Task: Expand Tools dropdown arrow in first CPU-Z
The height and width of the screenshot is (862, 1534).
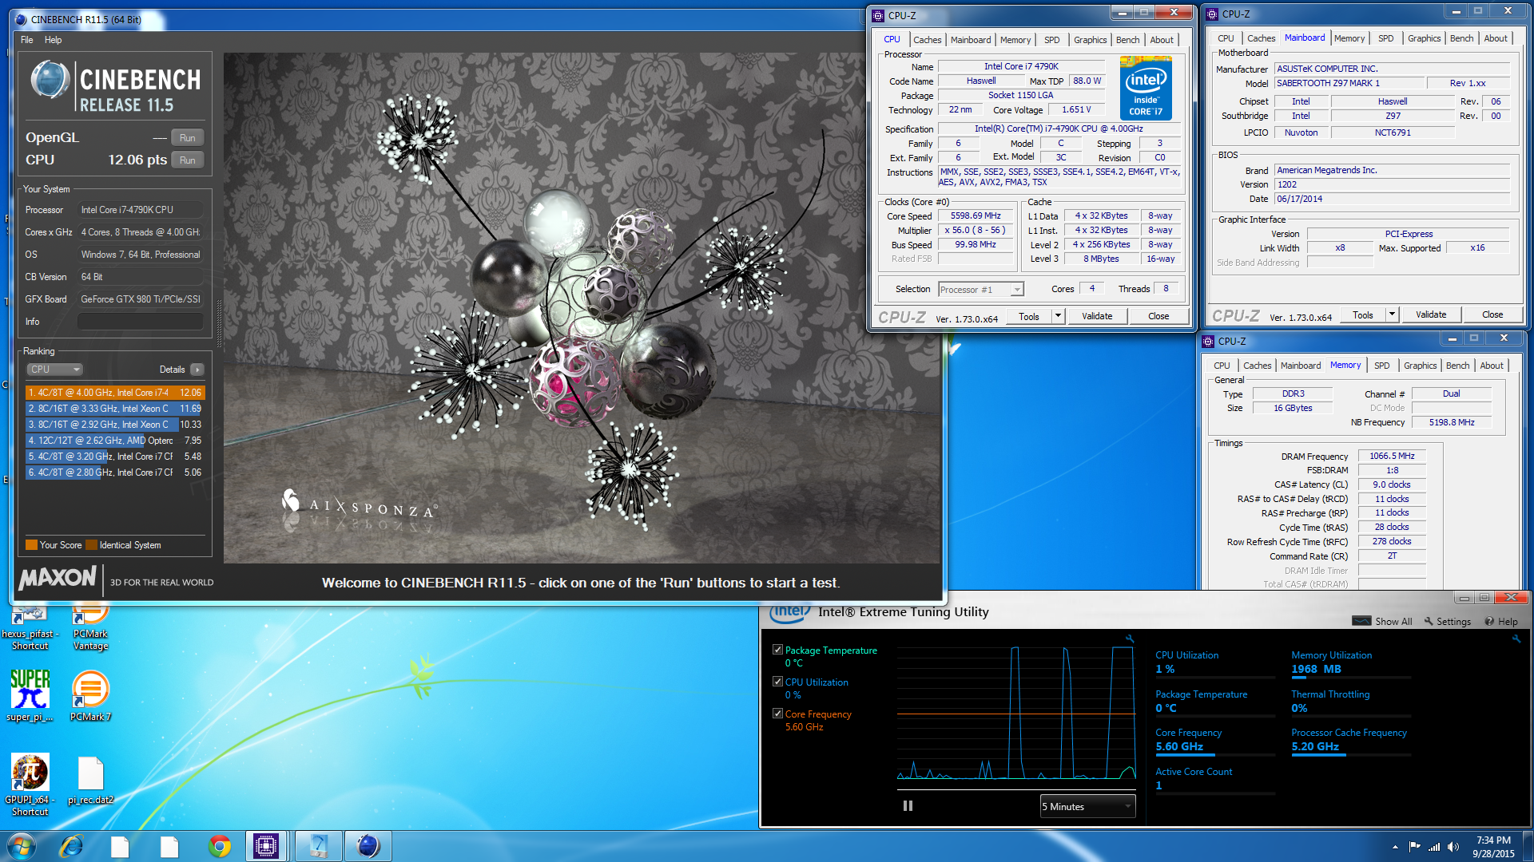Action: (1058, 316)
